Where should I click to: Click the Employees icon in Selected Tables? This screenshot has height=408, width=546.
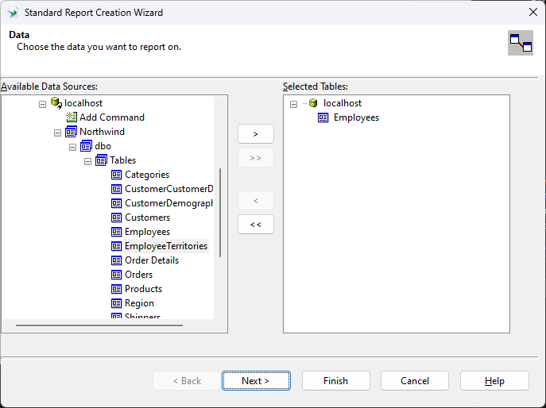click(323, 117)
